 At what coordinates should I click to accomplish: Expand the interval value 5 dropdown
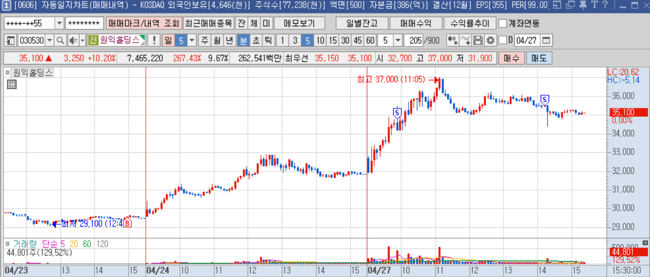pyautogui.click(x=398, y=40)
